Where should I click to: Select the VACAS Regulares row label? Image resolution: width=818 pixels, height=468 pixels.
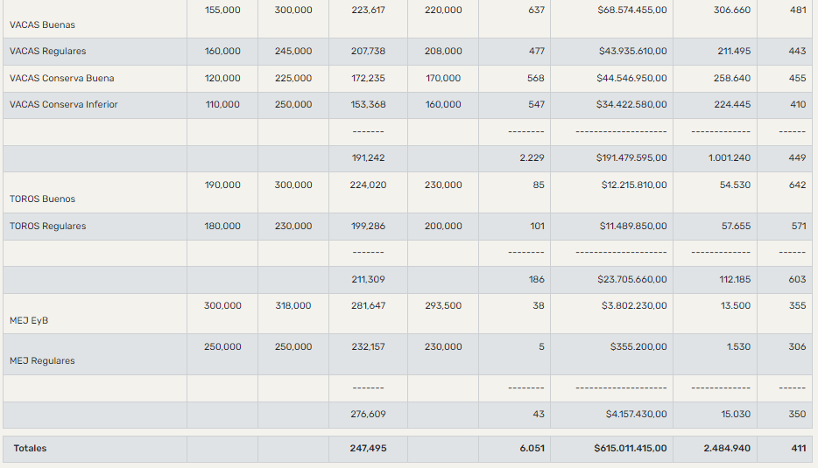click(48, 52)
